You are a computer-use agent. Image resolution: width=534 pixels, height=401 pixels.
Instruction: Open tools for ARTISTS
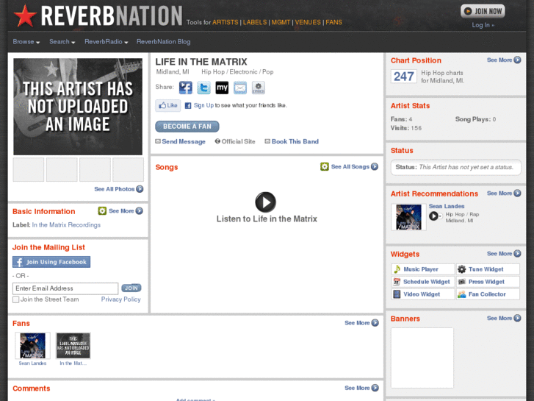click(x=225, y=22)
